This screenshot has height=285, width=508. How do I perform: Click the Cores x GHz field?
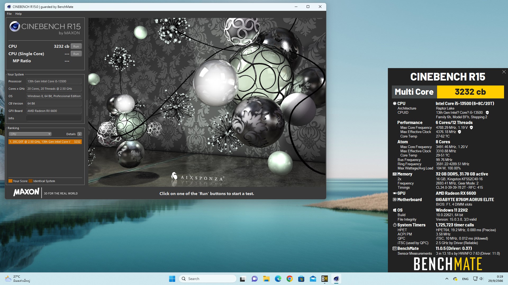(54, 89)
